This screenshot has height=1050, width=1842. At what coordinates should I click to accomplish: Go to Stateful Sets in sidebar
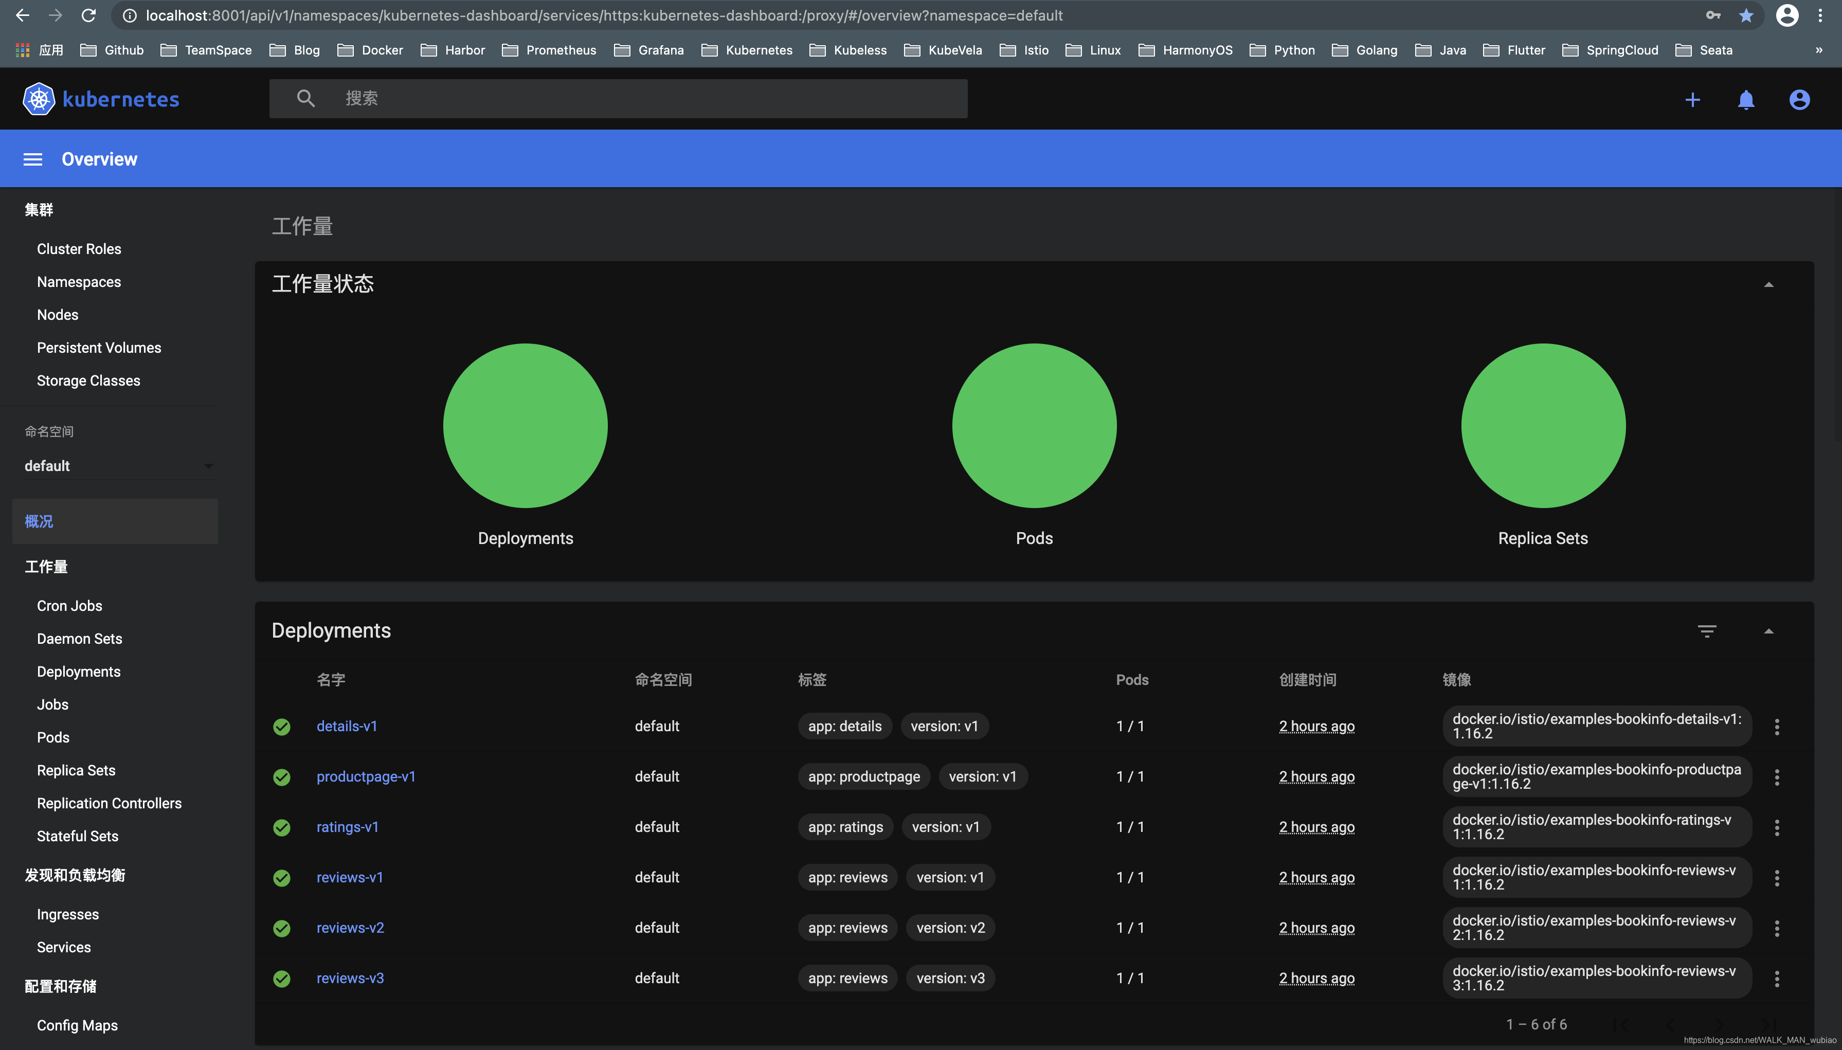click(77, 837)
